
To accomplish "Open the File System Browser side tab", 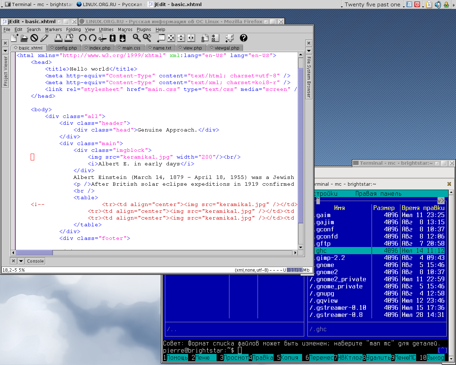I will pyautogui.click(x=309, y=77).
